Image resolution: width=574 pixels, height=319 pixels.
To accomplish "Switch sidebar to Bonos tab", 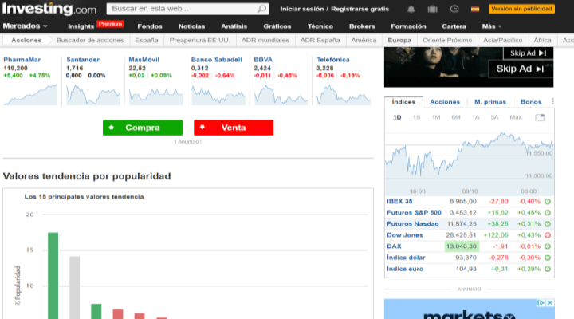I will [x=531, y=102].
